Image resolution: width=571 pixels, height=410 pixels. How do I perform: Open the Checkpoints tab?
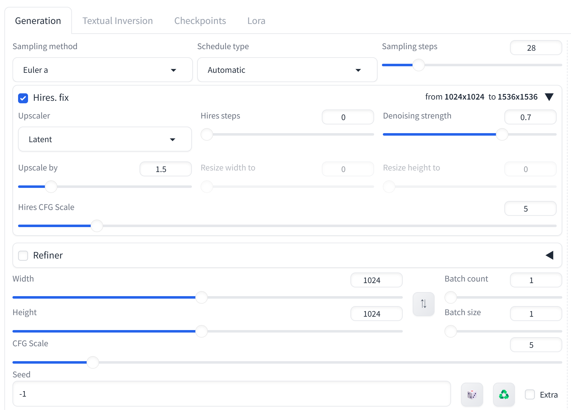200,21
